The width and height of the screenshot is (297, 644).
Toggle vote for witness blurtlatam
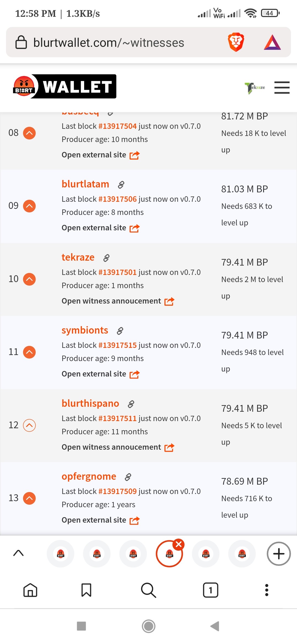(x=29, y=206)
